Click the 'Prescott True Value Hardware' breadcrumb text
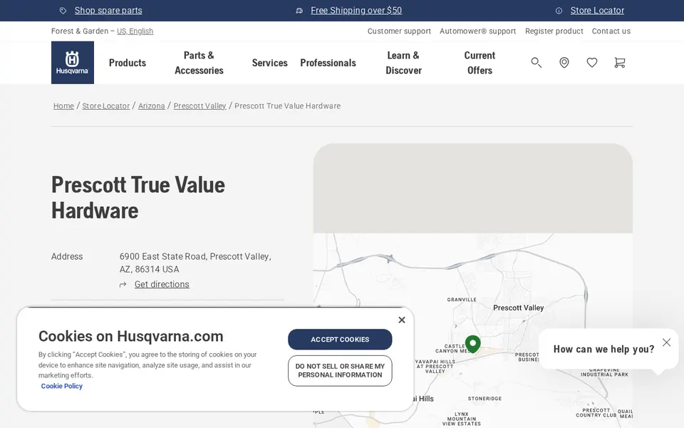The width and height of the screenshot is (684, 428). 287,106
